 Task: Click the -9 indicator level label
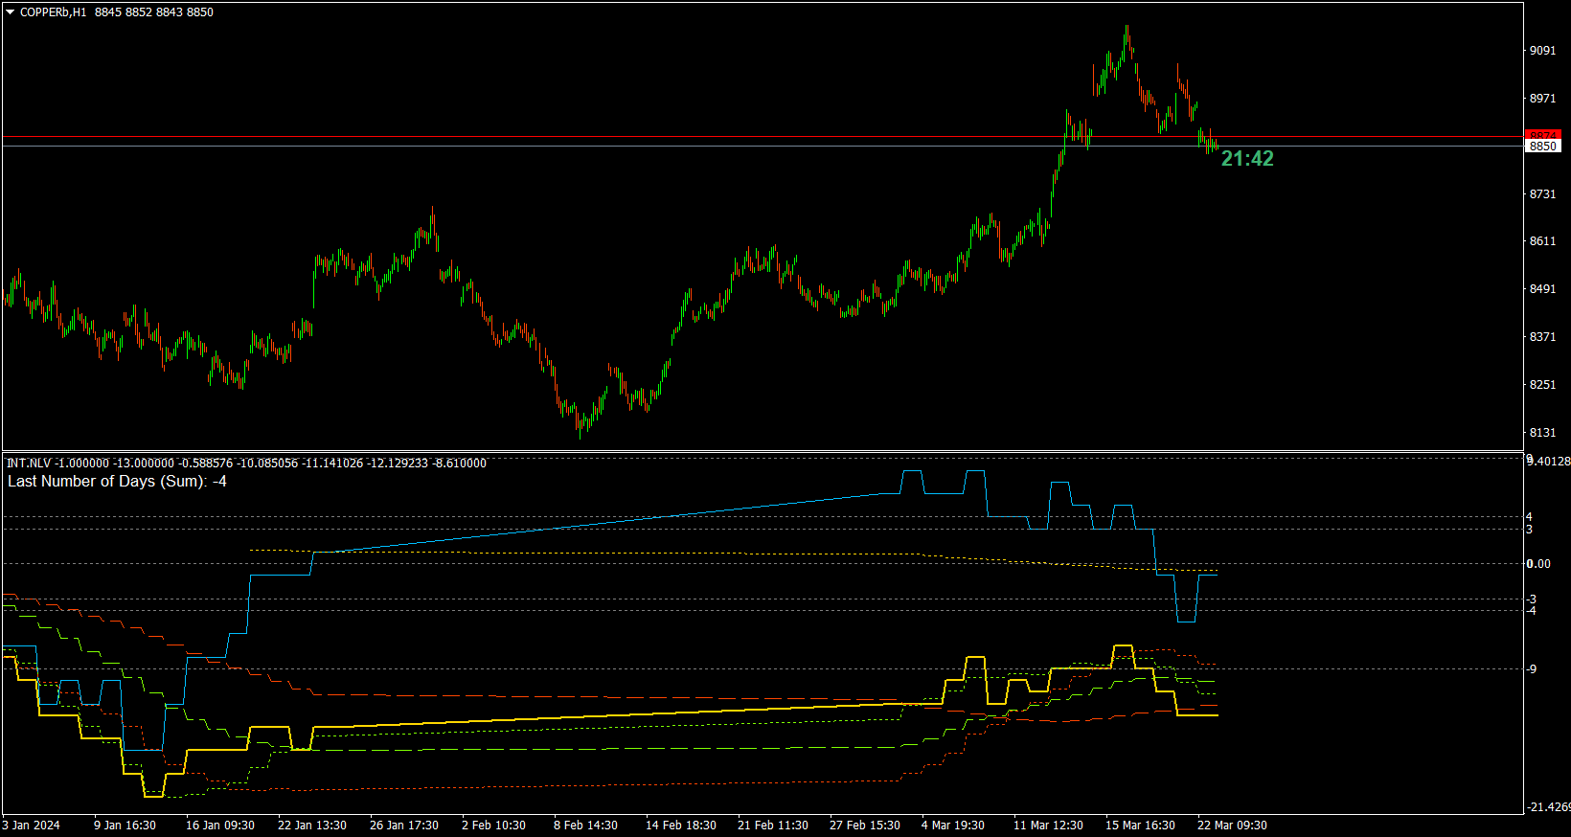[x=1532, y=669]
